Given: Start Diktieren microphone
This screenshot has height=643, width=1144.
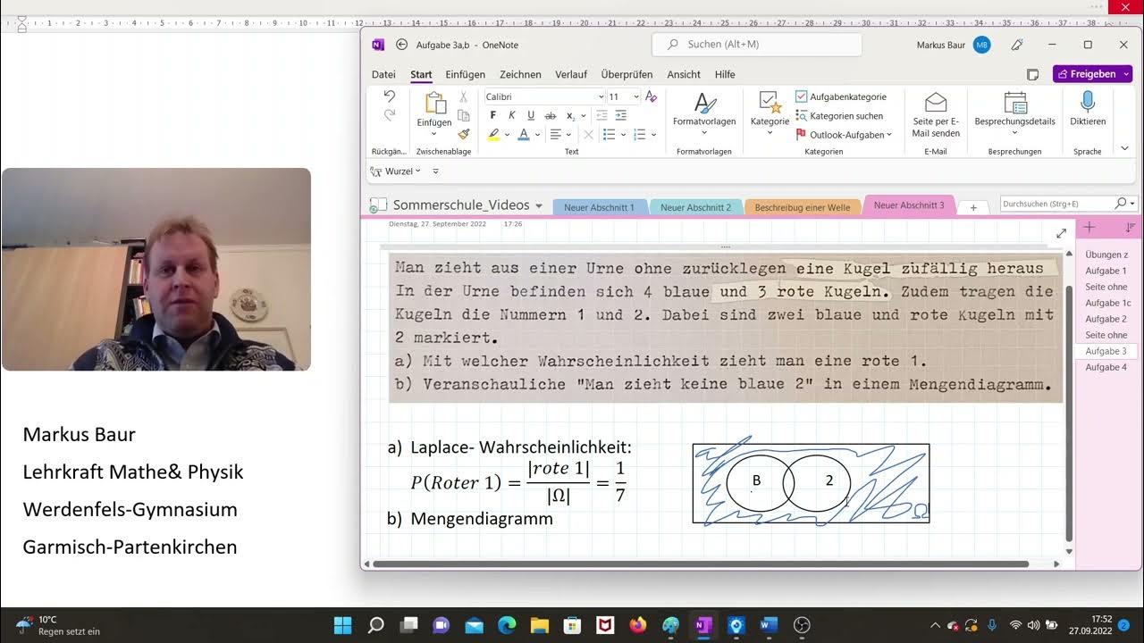Looking at the screenshot, I should (1088, 109).
